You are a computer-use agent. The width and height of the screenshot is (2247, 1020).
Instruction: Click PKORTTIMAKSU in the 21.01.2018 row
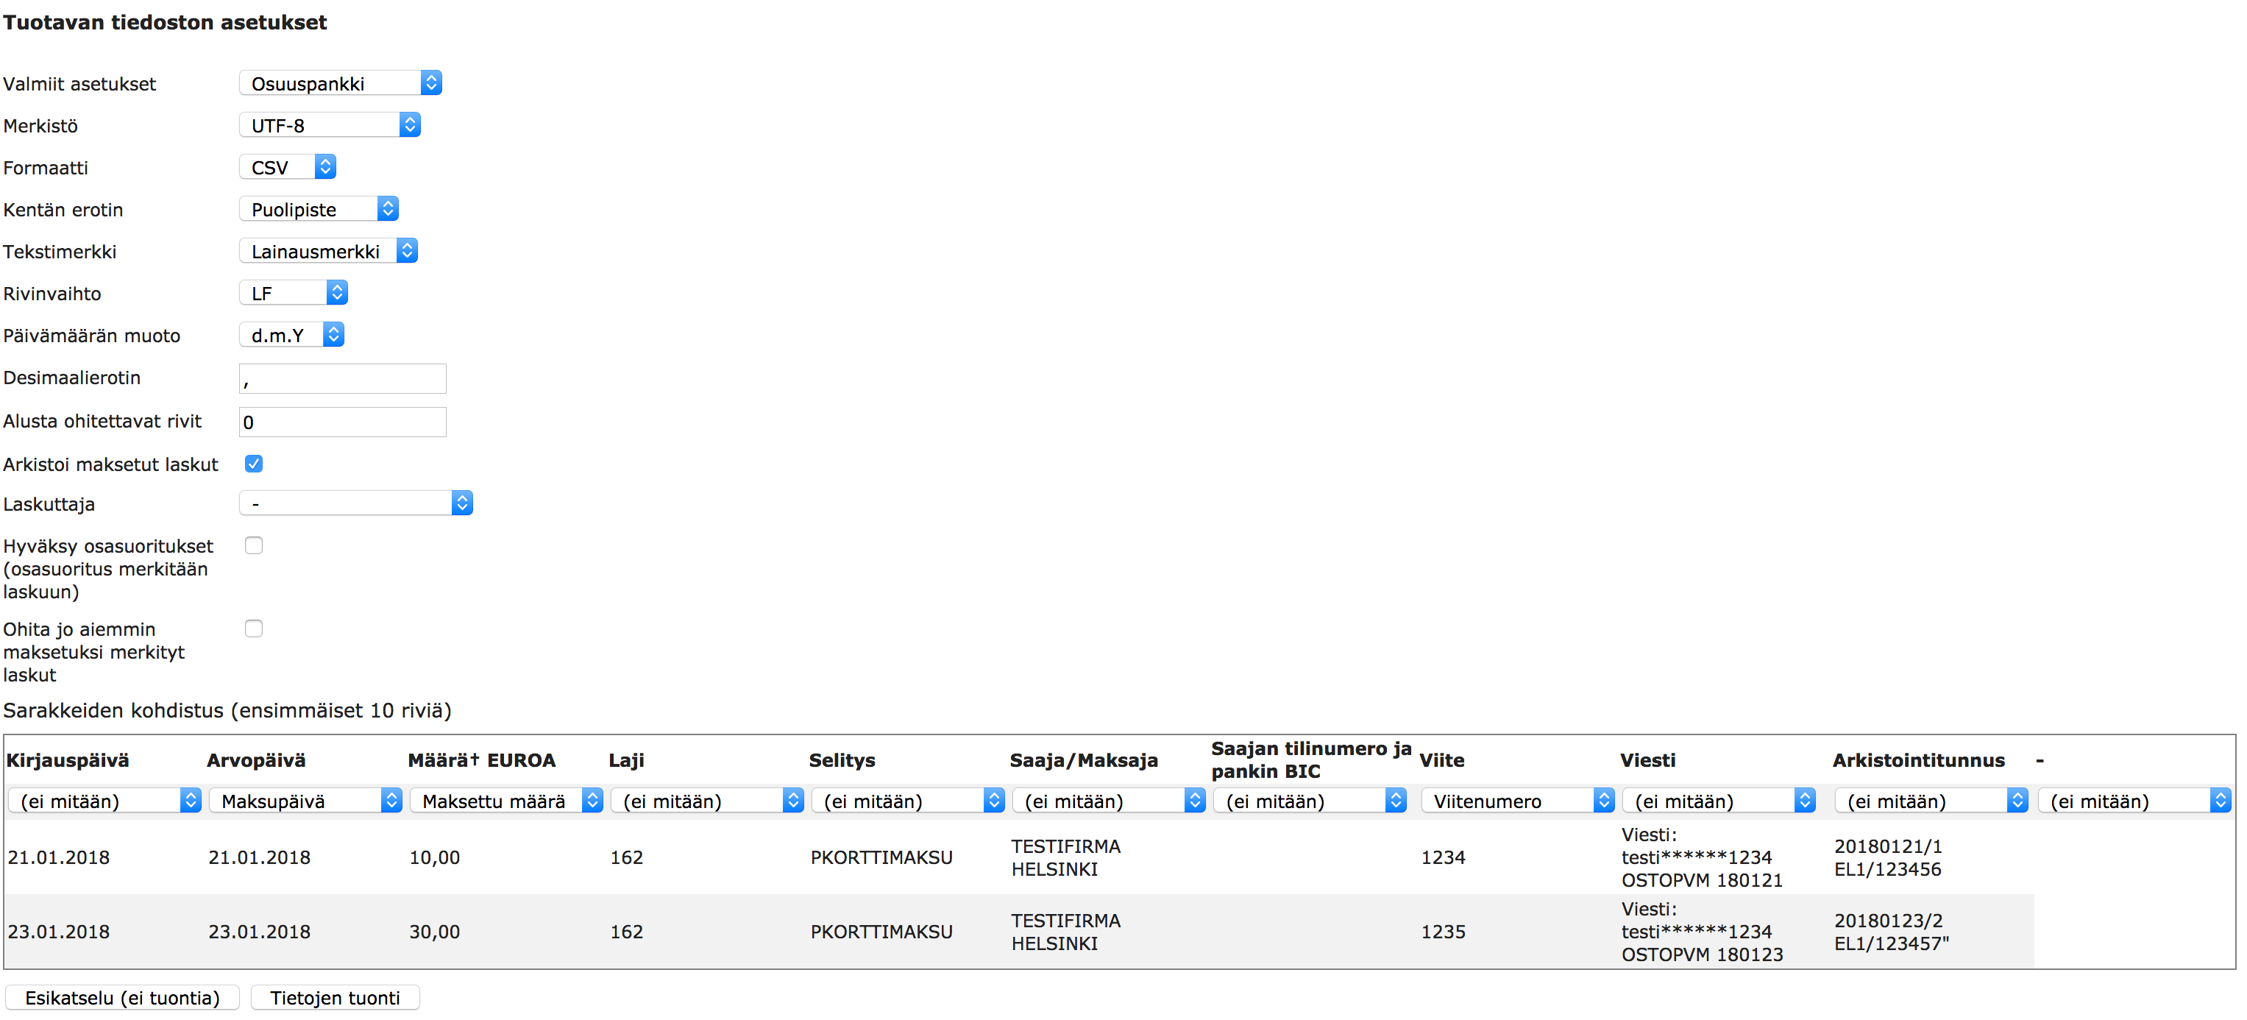click(x=881, y=857)
